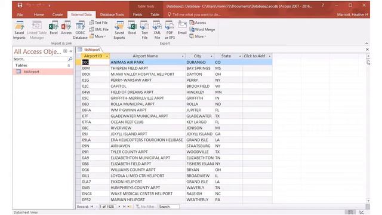Start Word Merge export
The width and height of the screenshot is (382, 215).
(202, 29)
